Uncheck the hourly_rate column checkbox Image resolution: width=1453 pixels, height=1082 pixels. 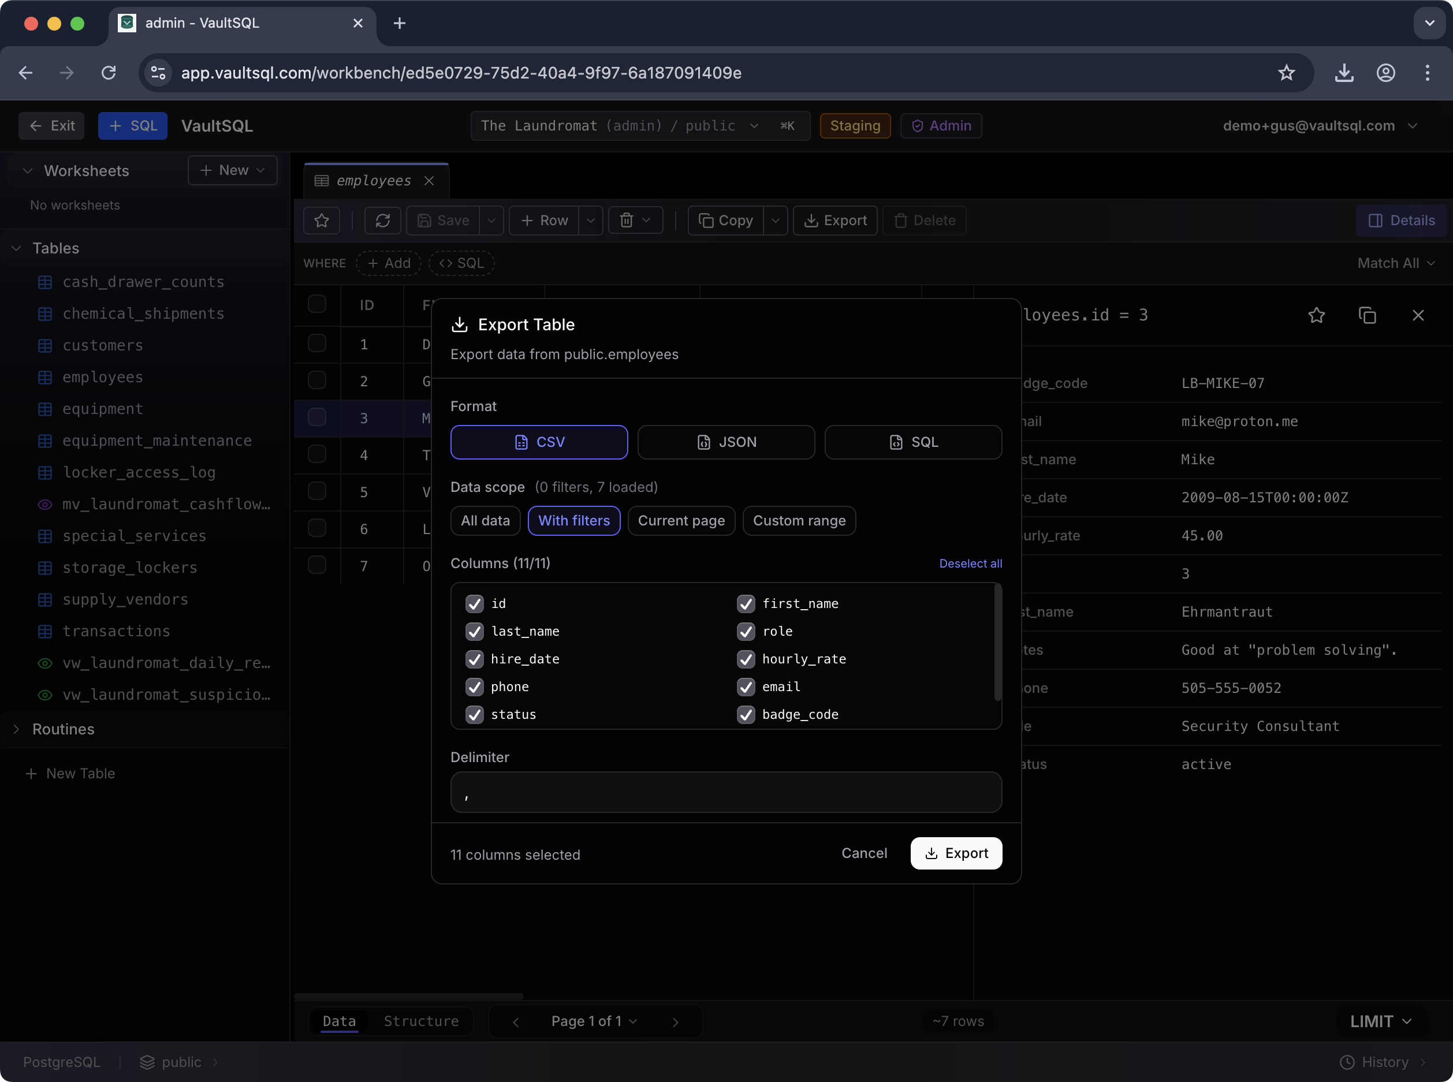[746, 659]
